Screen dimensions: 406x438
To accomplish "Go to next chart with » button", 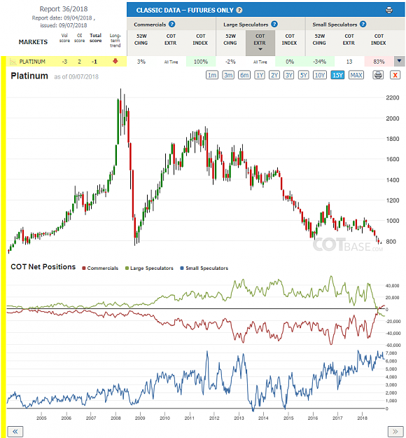I will (395, 432).
